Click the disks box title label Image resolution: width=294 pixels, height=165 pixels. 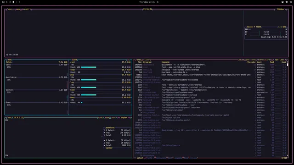74,60
